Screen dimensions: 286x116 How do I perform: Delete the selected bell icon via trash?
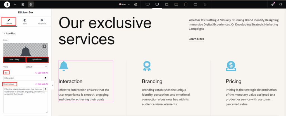click(x=44, y=46)
